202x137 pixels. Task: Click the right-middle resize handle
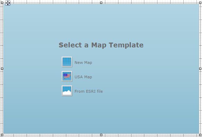(200, 69)
